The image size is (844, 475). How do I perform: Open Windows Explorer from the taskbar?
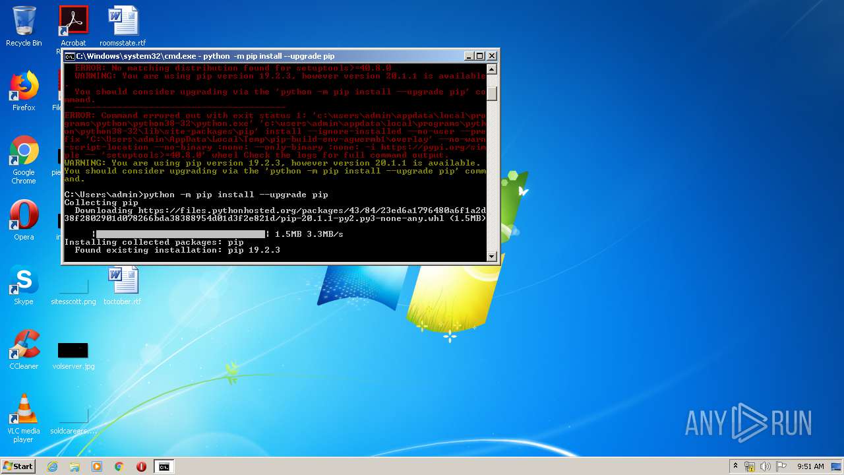[75, 466]
